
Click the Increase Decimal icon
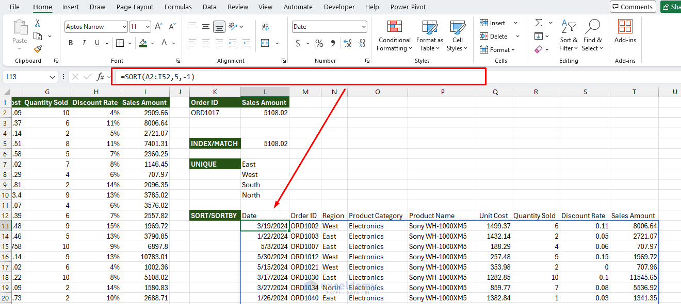tap(347, 43)
